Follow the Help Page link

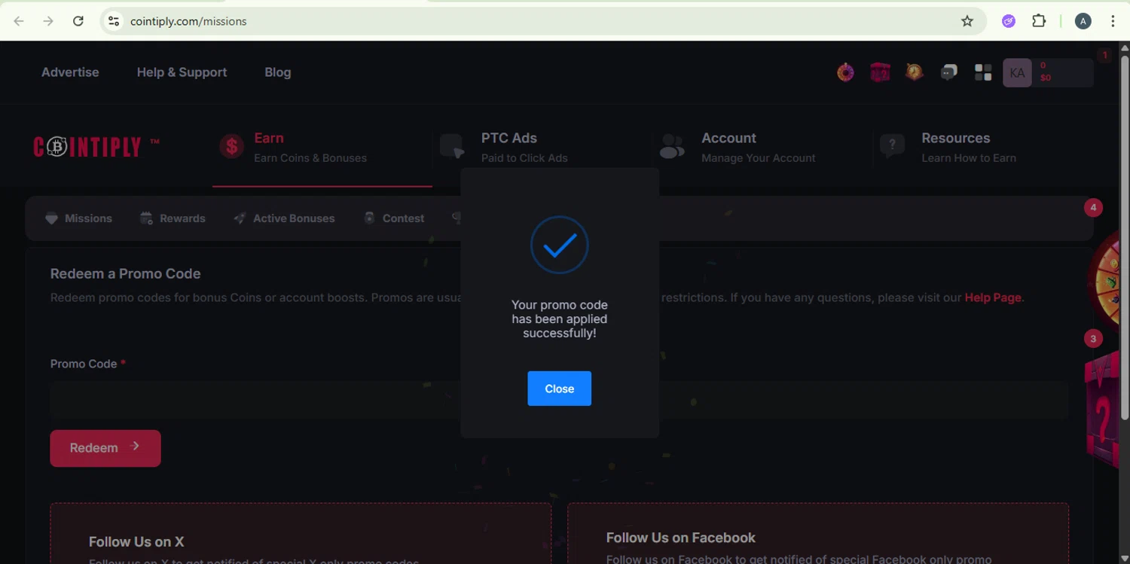[993, 297]
